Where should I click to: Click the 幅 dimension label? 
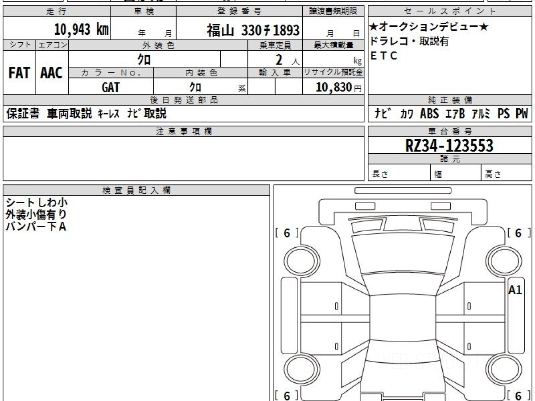439,175
